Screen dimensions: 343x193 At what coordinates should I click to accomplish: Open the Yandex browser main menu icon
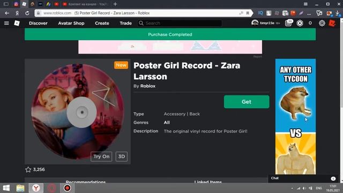[x=305, y=4]
